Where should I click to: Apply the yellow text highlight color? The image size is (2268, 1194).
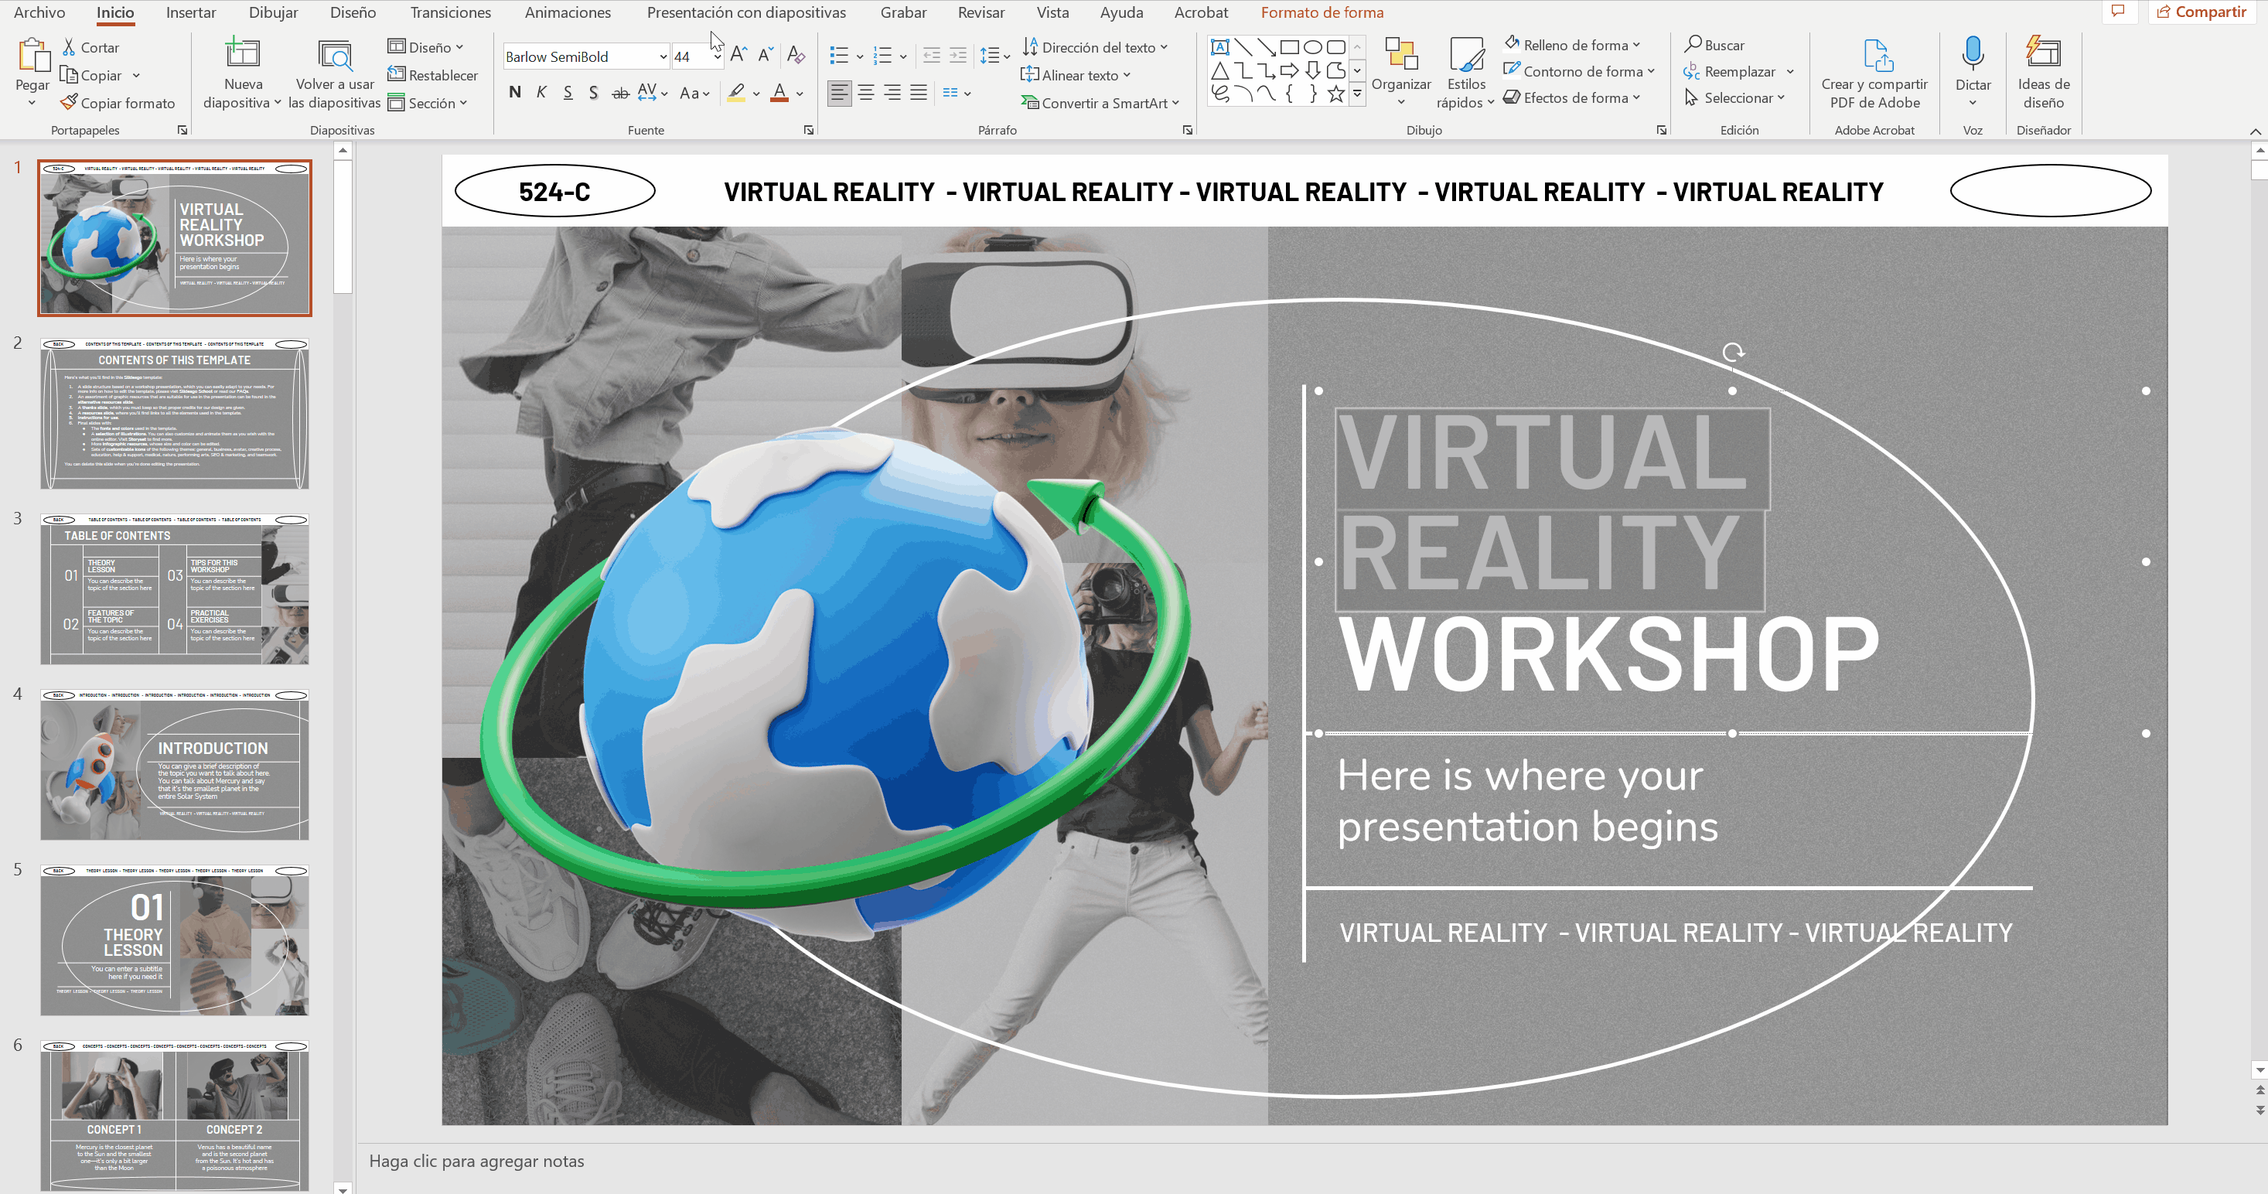(736, 93)
